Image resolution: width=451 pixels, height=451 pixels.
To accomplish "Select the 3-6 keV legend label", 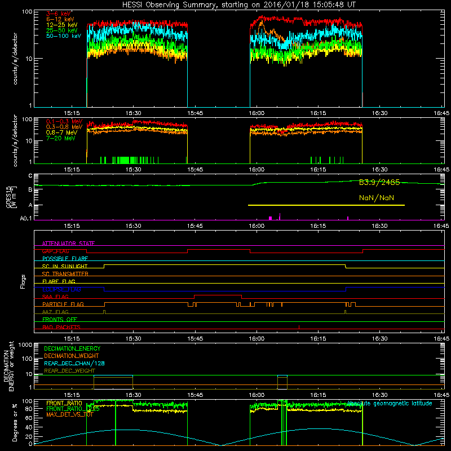I will (x=58, y=14).
